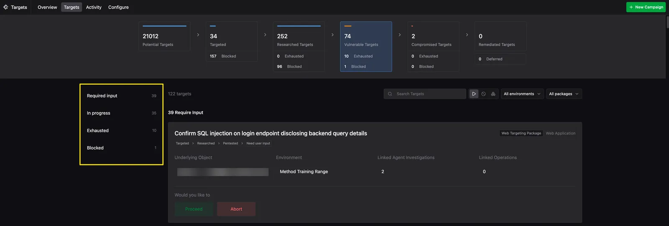Go to the Configure tab
This screenshot has width=669, height=226.
[x=118, y=7]
